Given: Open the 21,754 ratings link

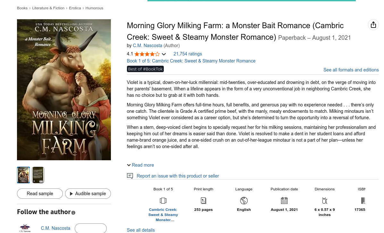Looking at the screenshot, I should click(188, 54).
